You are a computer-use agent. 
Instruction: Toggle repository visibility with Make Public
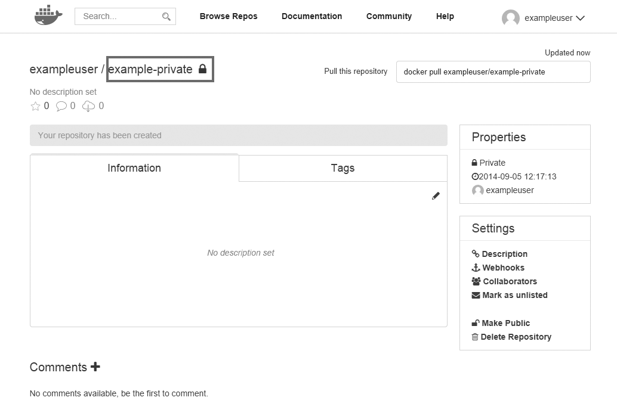click(x=505, y=323)
